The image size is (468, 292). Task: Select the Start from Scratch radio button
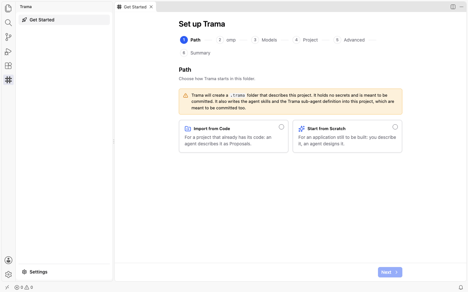(x=395, y=127)
